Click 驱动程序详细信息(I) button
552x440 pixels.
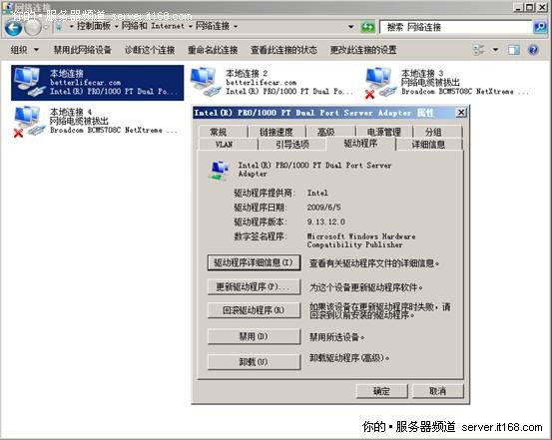tap(254, 262)
